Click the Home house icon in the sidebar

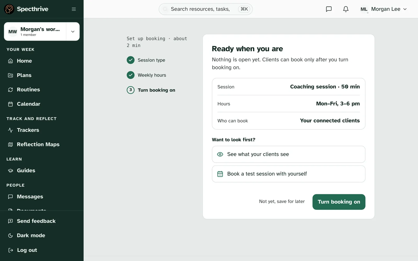pos(10,61)
